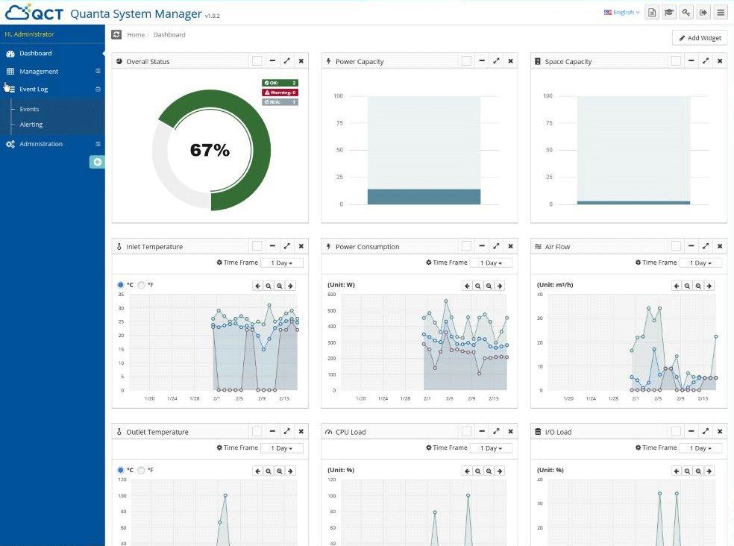Expand the CPU Load widget to fullscreen
Image resolution: width=734 pixels, height=546 pixels.
click(496, 432)
